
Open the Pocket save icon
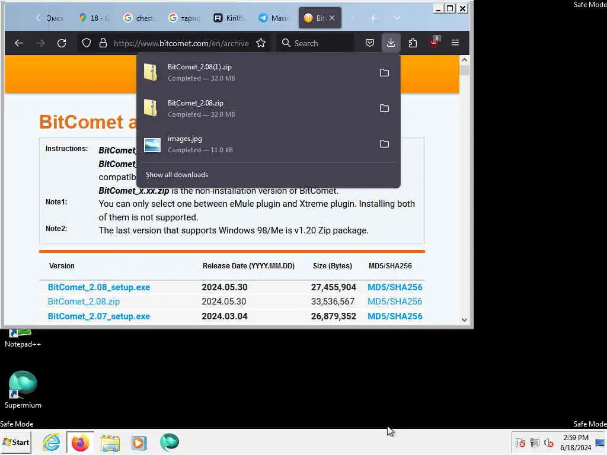coord(370,43)
